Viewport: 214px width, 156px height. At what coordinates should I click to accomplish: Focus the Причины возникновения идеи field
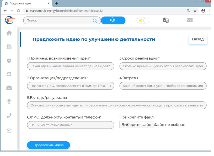pos(71,66)
